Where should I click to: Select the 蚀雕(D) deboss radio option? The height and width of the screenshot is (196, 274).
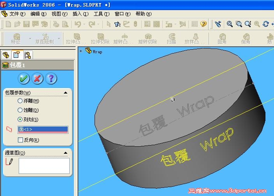(20, 110)
